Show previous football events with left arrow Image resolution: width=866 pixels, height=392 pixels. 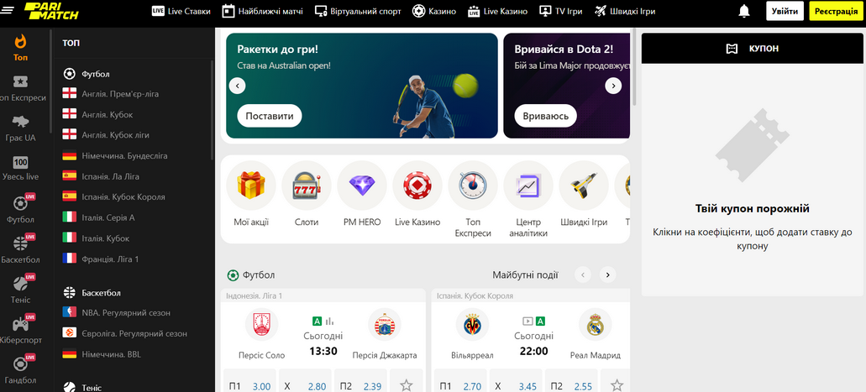pyautogui.click(x=583, y=275)
